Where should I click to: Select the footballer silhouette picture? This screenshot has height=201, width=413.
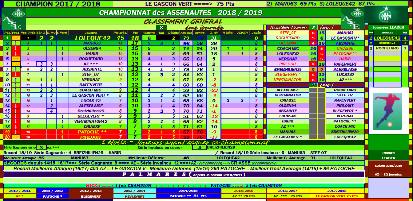pyautogui.click(x=387, y=110)
